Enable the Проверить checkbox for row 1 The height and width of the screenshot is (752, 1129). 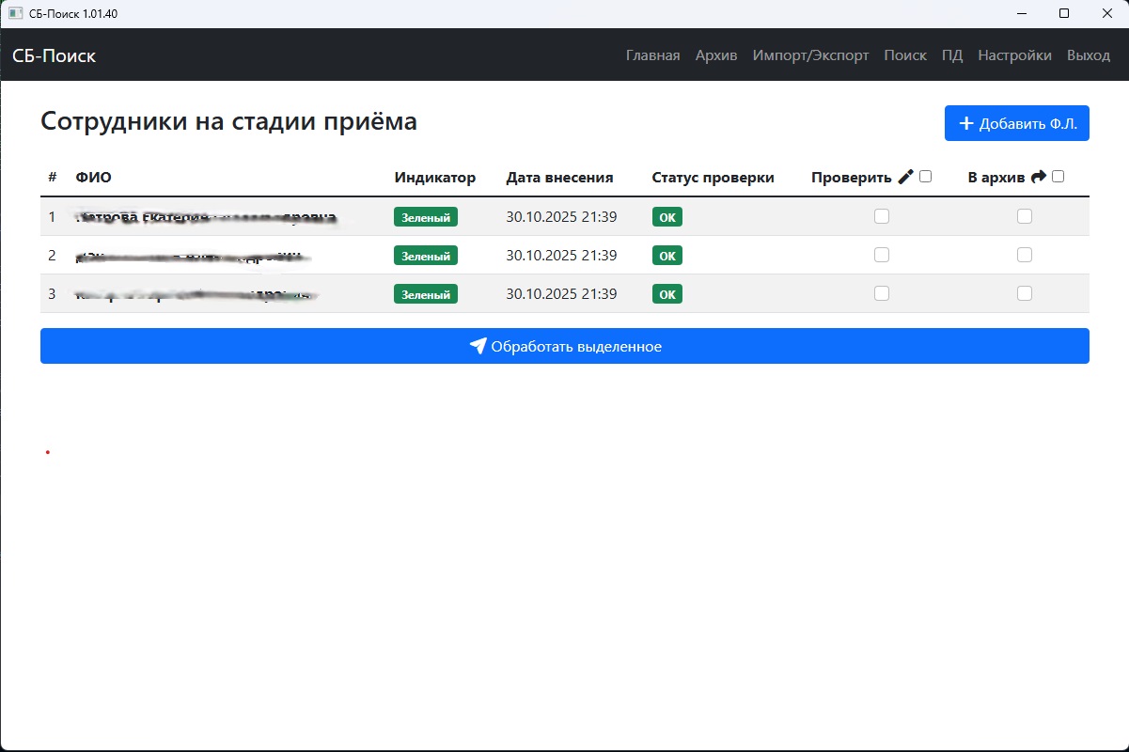(x=881, y=216)
